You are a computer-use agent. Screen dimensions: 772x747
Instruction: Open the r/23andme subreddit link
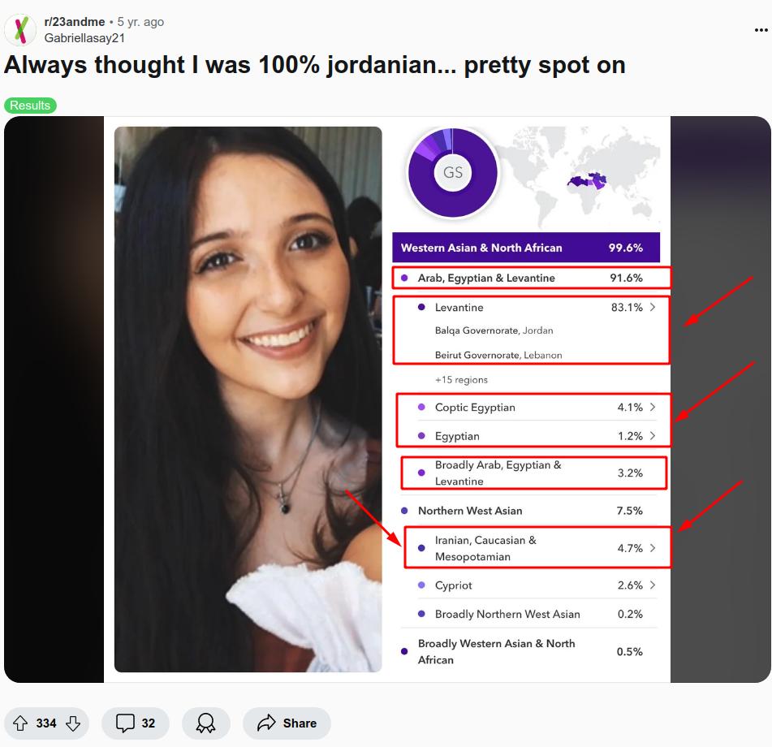point(75,22)
